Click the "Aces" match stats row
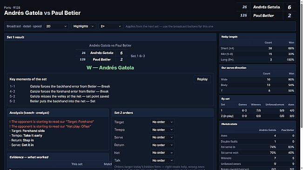Screen dimensions: 303x170 [x=257, y=136]
